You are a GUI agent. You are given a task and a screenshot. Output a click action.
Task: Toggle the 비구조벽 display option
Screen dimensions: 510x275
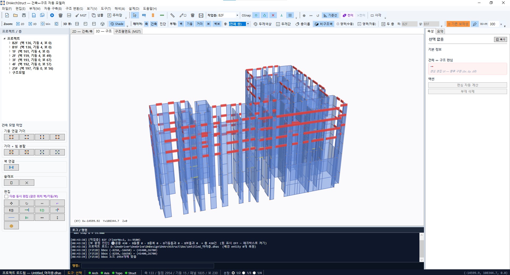tap(323, 24)
